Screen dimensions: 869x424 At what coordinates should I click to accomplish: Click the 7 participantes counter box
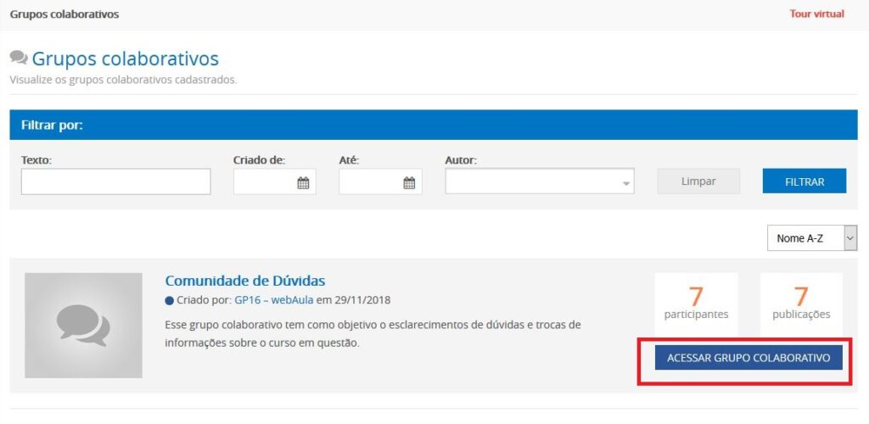696,302
